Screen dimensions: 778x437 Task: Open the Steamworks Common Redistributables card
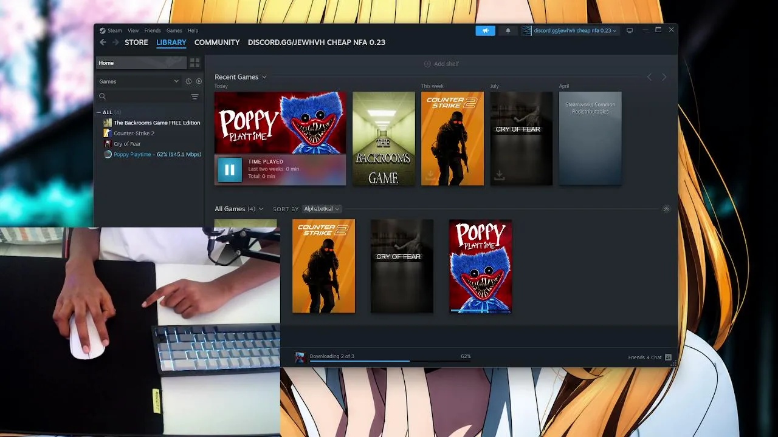pos(590,138)
